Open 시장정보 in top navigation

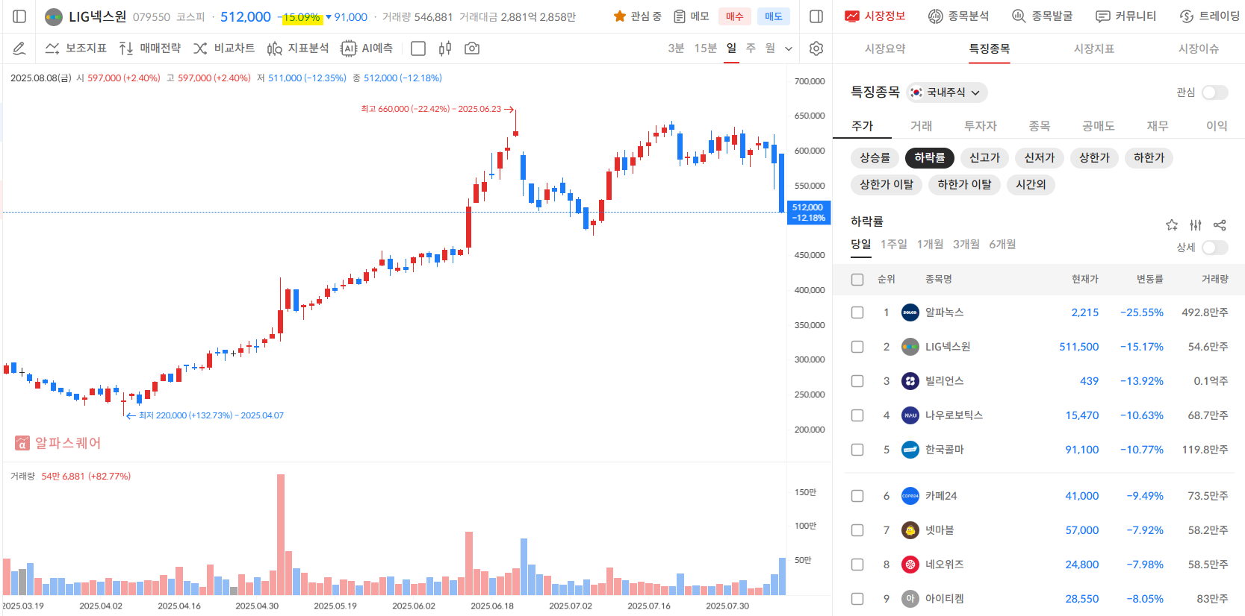pyautogui.click(x=875, y=16)
